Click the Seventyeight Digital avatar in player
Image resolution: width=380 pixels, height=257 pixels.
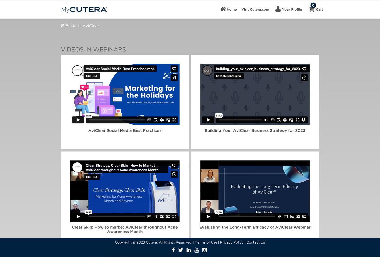coord(208,71)
